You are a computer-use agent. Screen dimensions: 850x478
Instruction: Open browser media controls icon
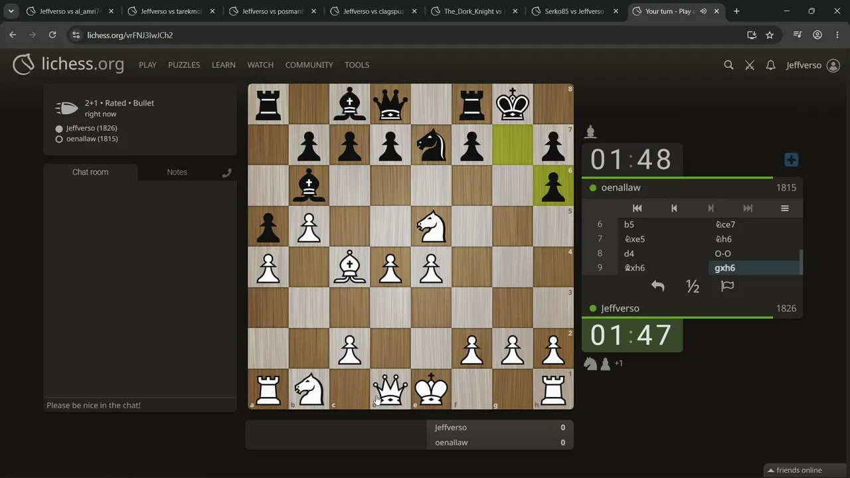(797, 35)
